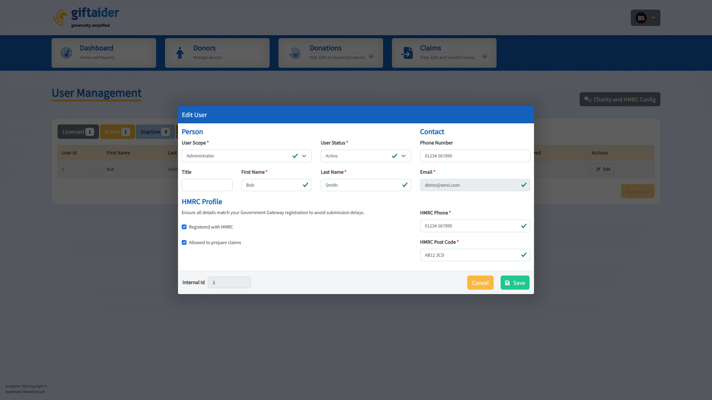This screenshot has width=712, height=400.
Task: Click the Claims document arrow icon
Action: [407, 53]
